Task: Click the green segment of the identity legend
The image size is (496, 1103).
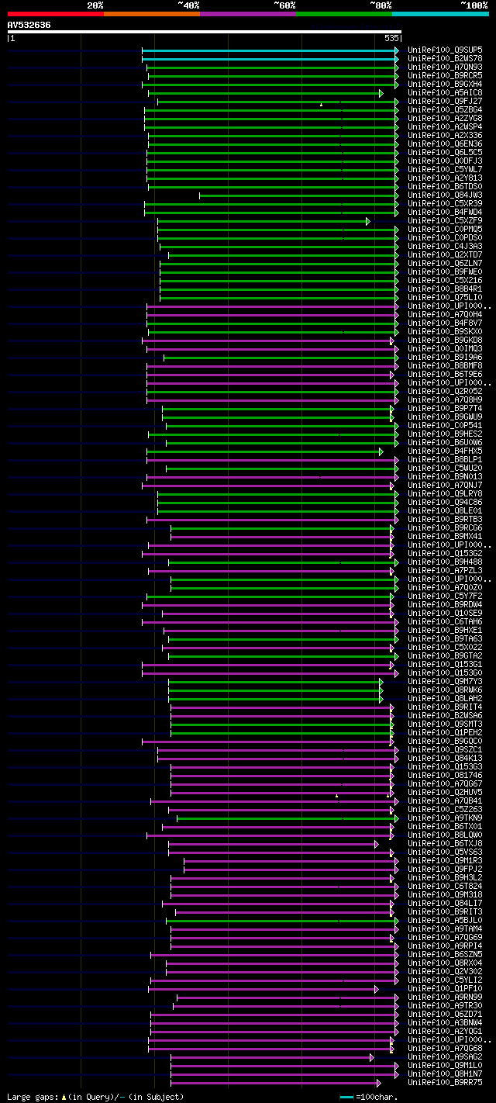Action: click(x=344, y=14)
